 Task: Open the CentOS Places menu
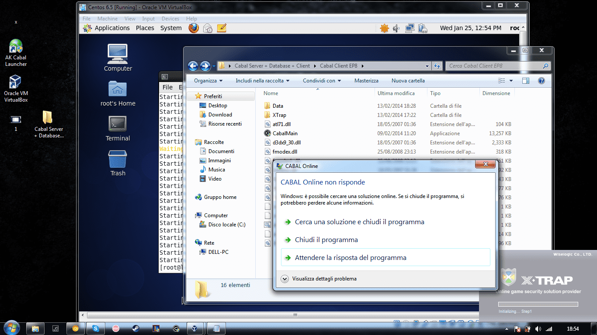145,28
